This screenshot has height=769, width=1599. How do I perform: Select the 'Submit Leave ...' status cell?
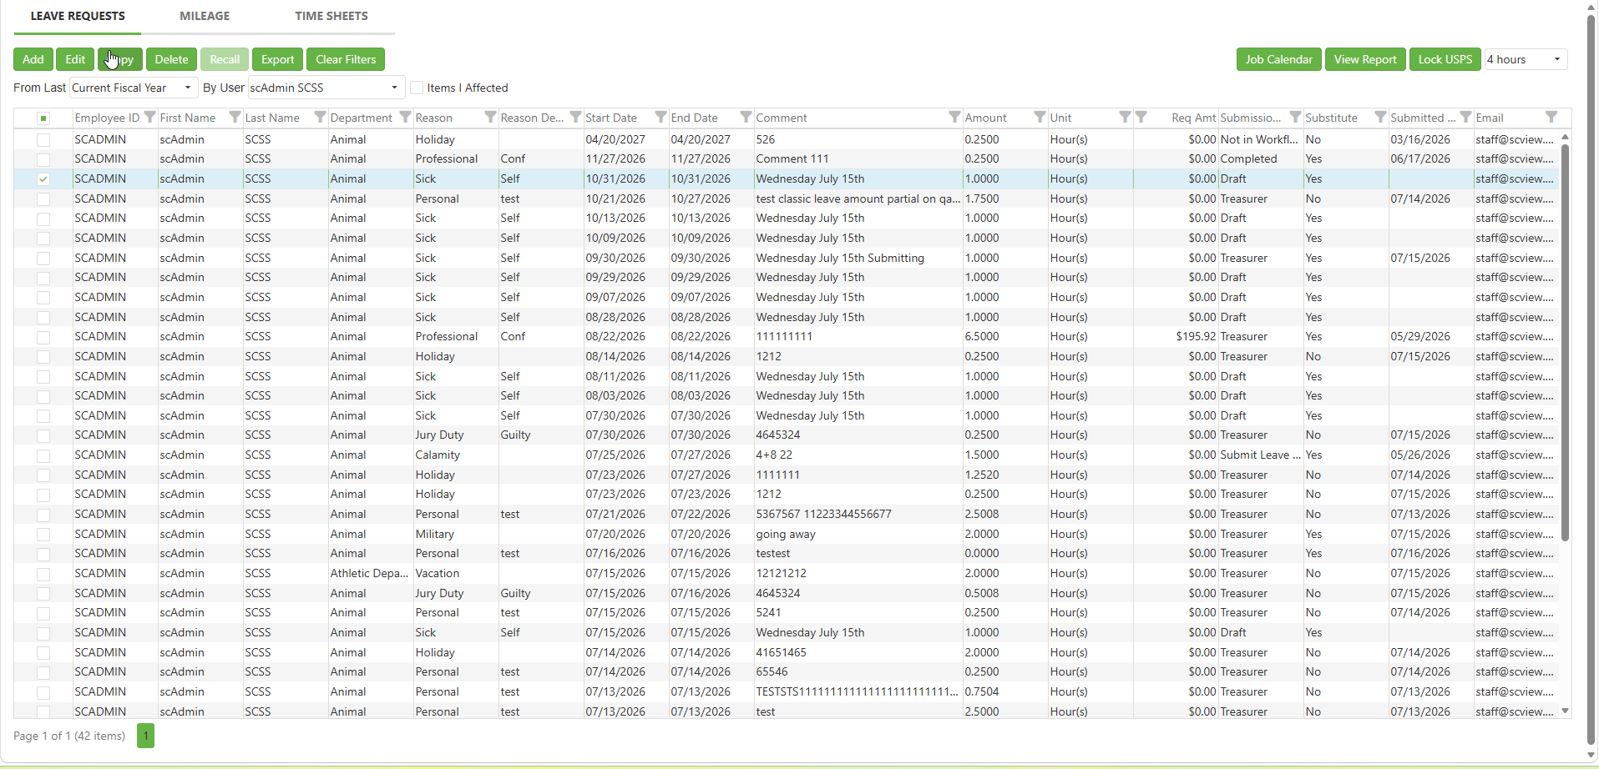point(1260,455)
